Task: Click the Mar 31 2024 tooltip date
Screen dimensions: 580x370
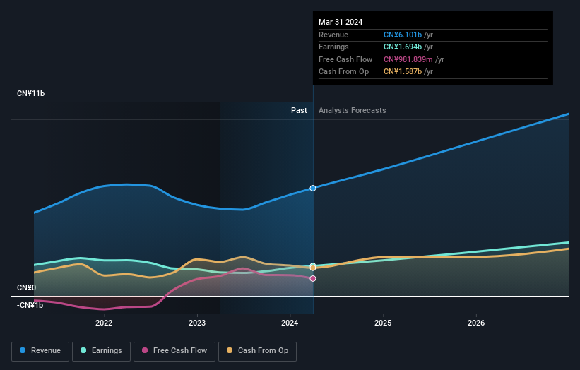Action: pyautogui.click(x=341, y=22)
